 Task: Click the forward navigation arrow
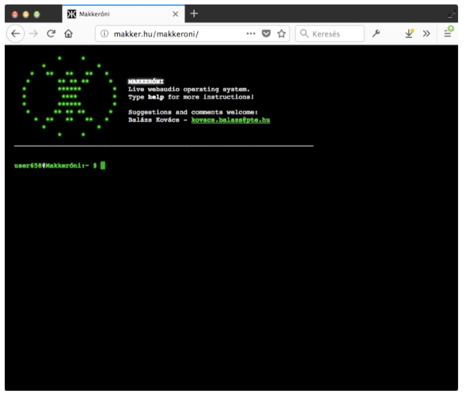[34, 33]
